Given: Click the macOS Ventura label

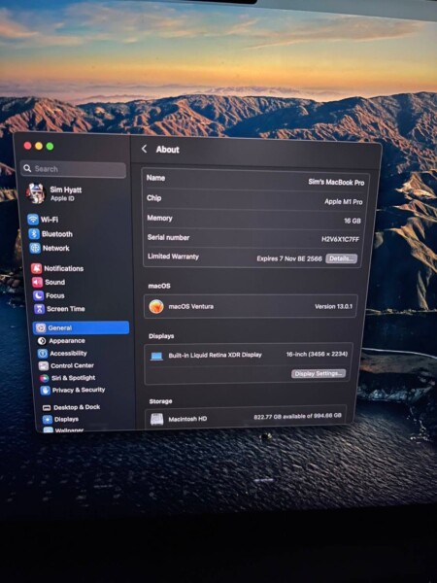Looking at the screenshot, I should (191, 307).
